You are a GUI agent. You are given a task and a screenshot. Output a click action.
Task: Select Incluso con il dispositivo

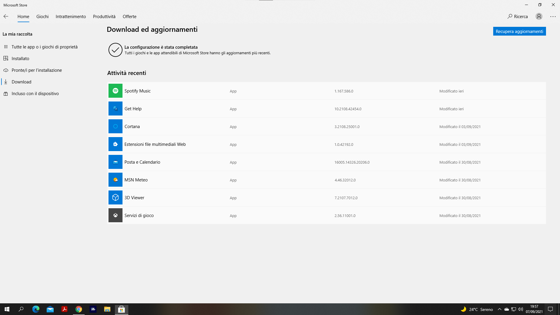pyautogui.click(x=35, y=93)
